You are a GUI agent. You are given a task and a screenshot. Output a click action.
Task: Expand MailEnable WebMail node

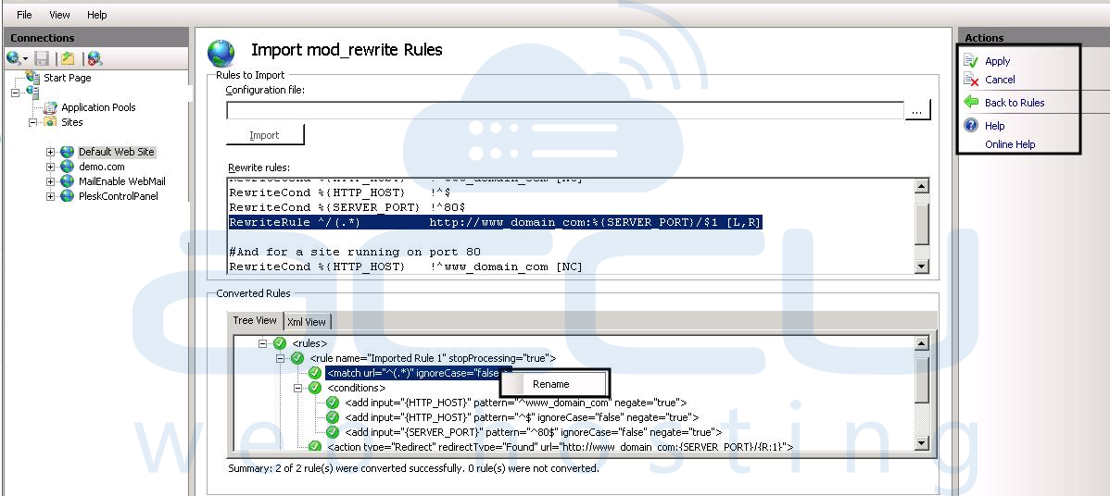tap(50, 181)
